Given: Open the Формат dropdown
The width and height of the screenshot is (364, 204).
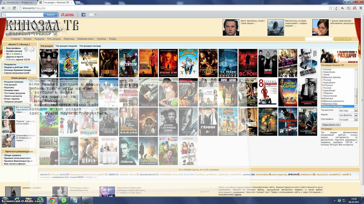Looking at the screenshot, I should tap(348, 115).
